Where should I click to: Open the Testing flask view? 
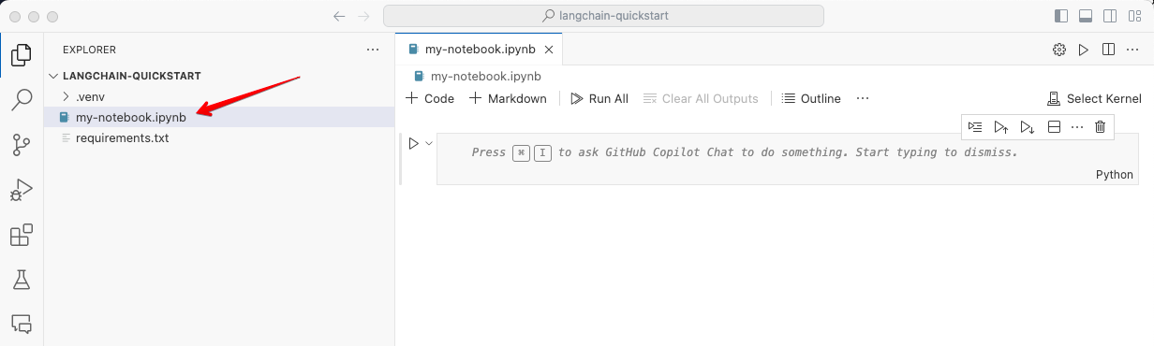pos(22,280)
